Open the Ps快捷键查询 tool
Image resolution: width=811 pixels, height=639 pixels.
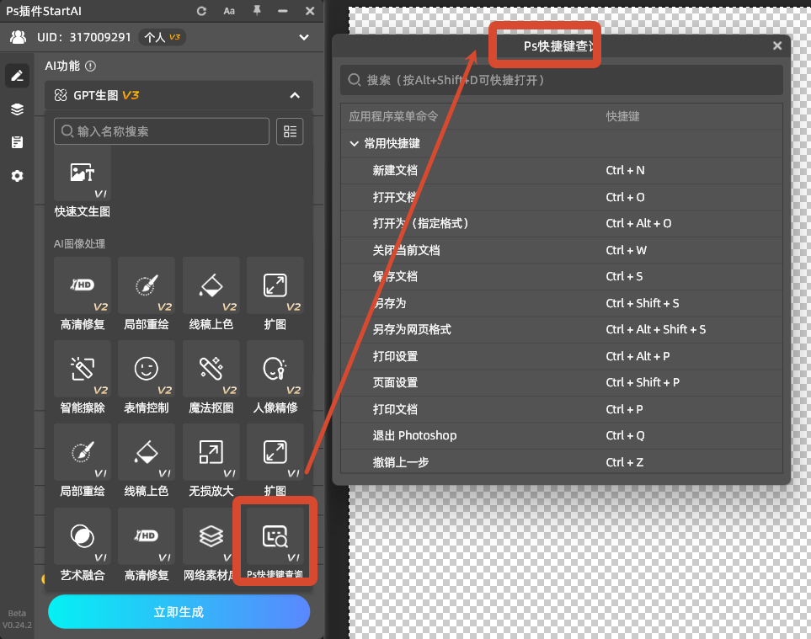coord(275,545)
